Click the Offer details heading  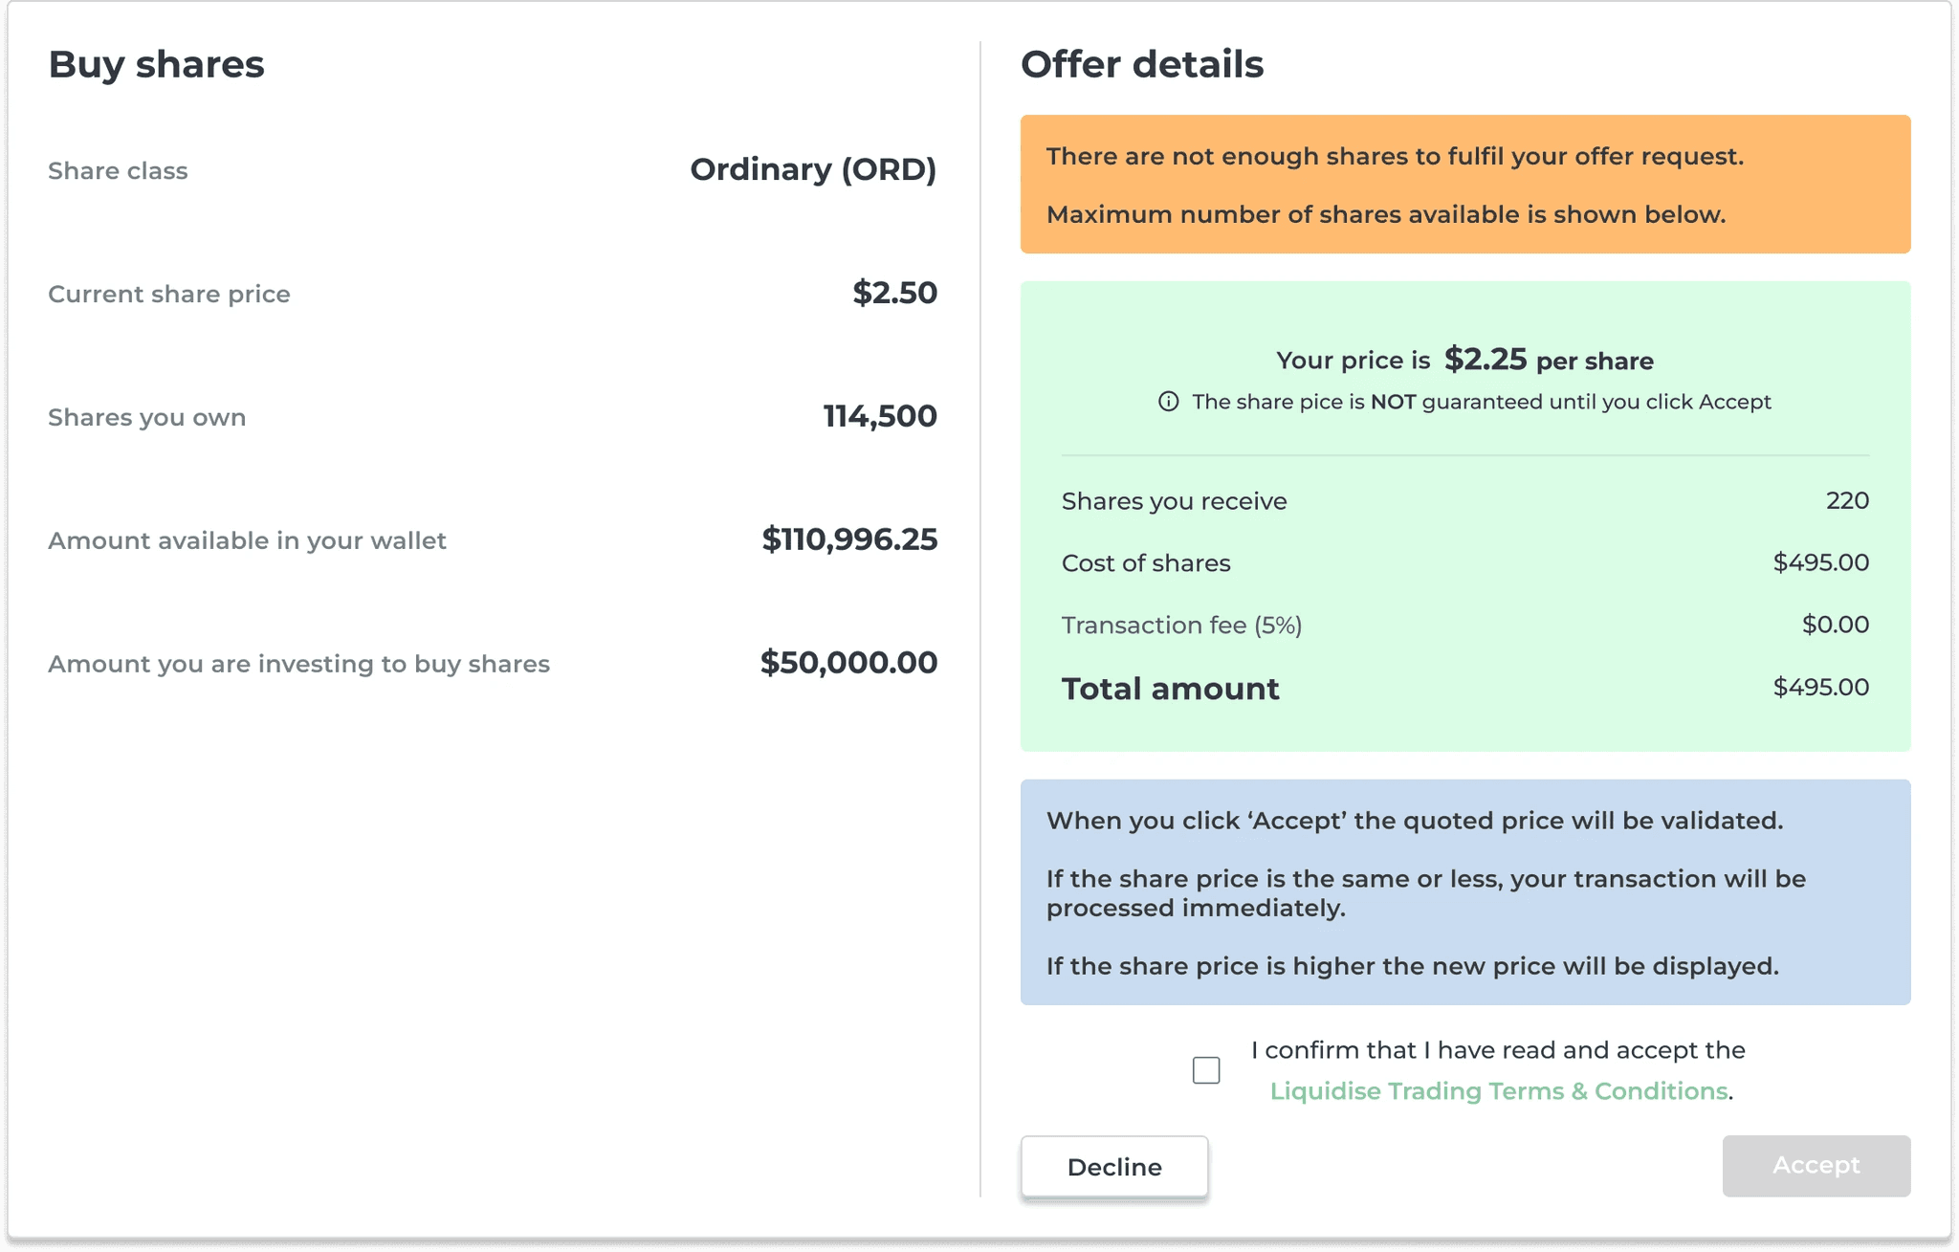coord(1142,64)
